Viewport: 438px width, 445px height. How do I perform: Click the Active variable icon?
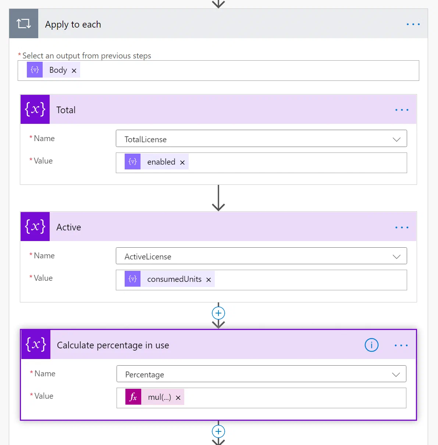pos(35,226)
